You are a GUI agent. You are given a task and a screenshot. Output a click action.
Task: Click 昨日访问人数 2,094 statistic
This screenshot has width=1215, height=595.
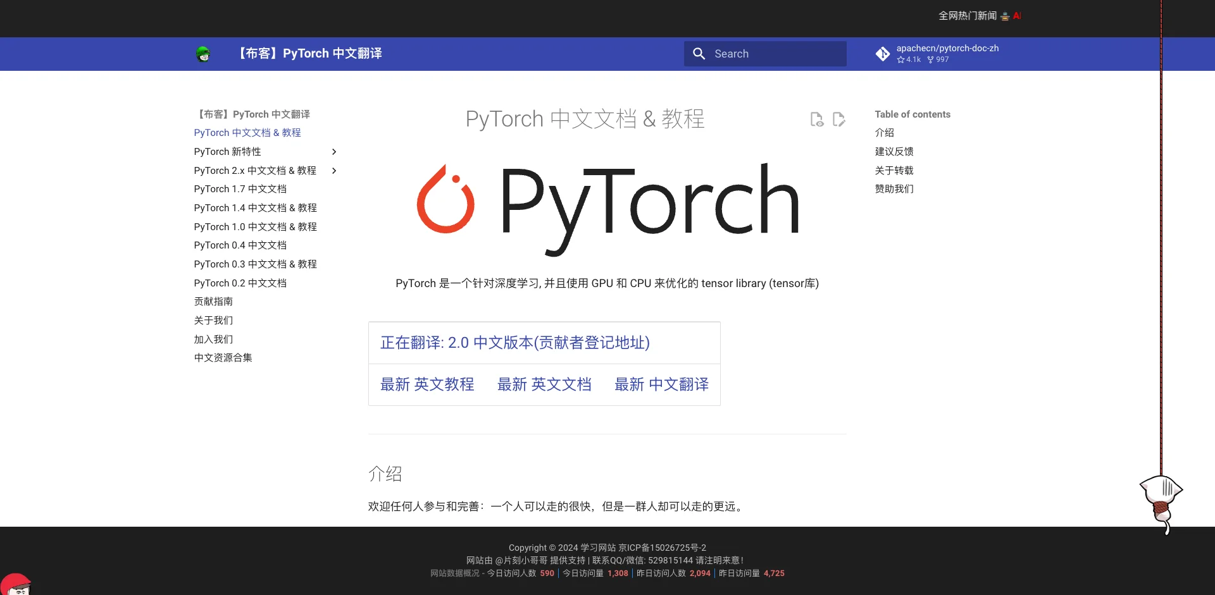pos(673,574)
